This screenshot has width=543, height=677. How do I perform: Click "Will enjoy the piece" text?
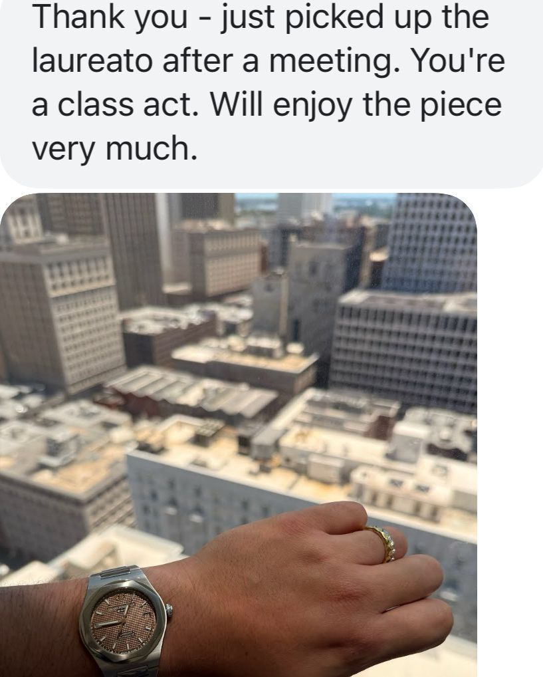(x=356, y=105)
